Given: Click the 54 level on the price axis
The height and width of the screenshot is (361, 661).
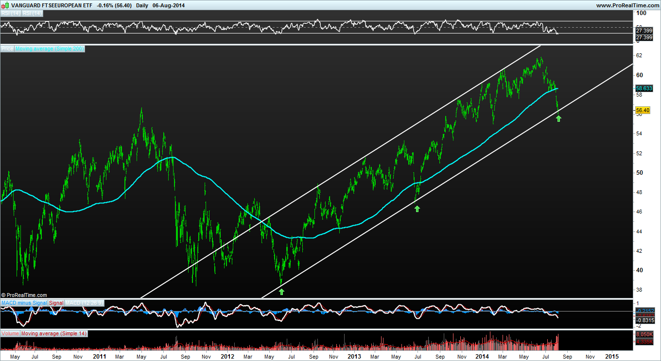Looking at the screenshot, I should (x=639, y=134).
